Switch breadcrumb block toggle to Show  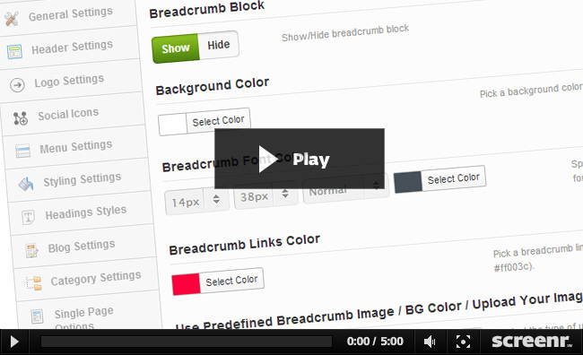(176, 48)
